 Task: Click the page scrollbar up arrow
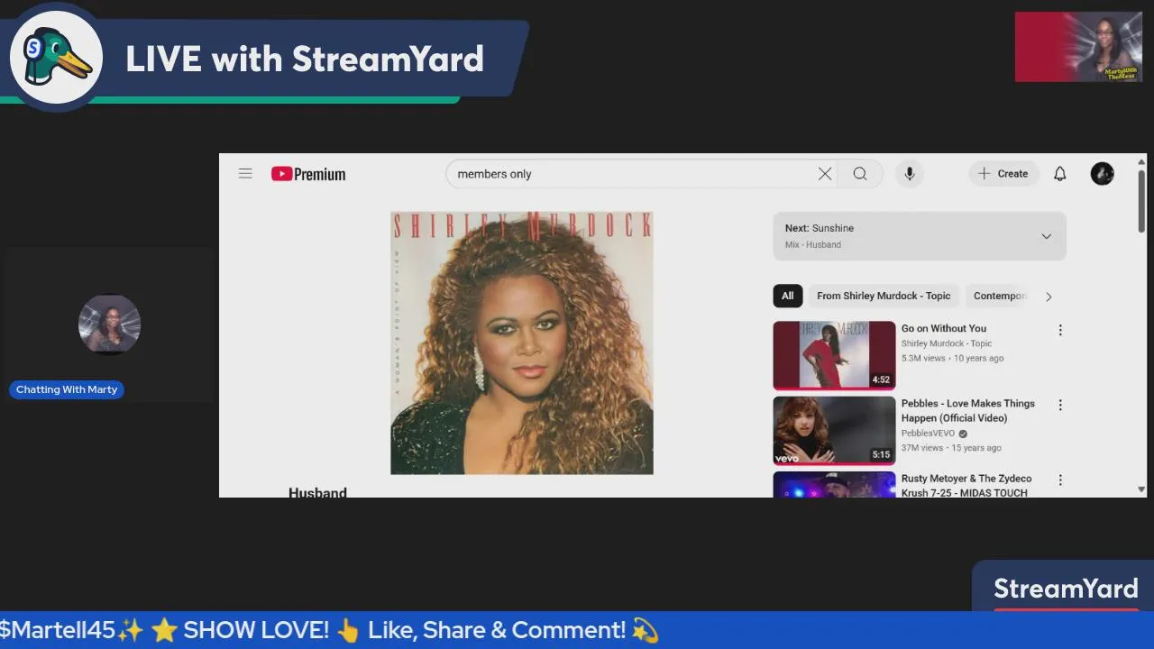tap(1141, 160)
